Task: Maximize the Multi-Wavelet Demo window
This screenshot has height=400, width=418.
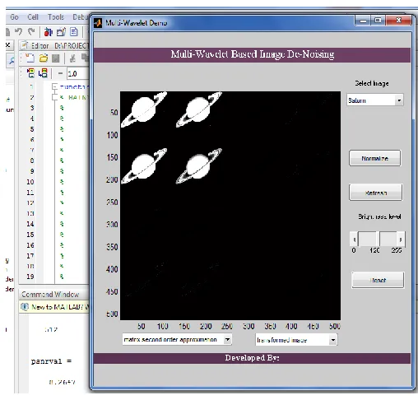Action: click(378, 21)
